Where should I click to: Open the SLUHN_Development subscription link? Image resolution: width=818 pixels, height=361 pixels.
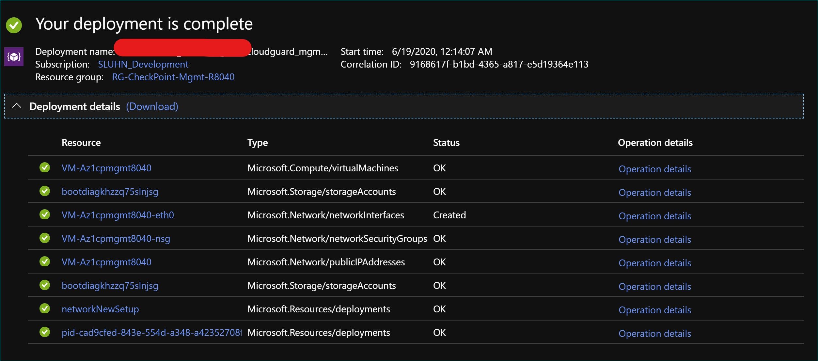click(x=143, y=64)
